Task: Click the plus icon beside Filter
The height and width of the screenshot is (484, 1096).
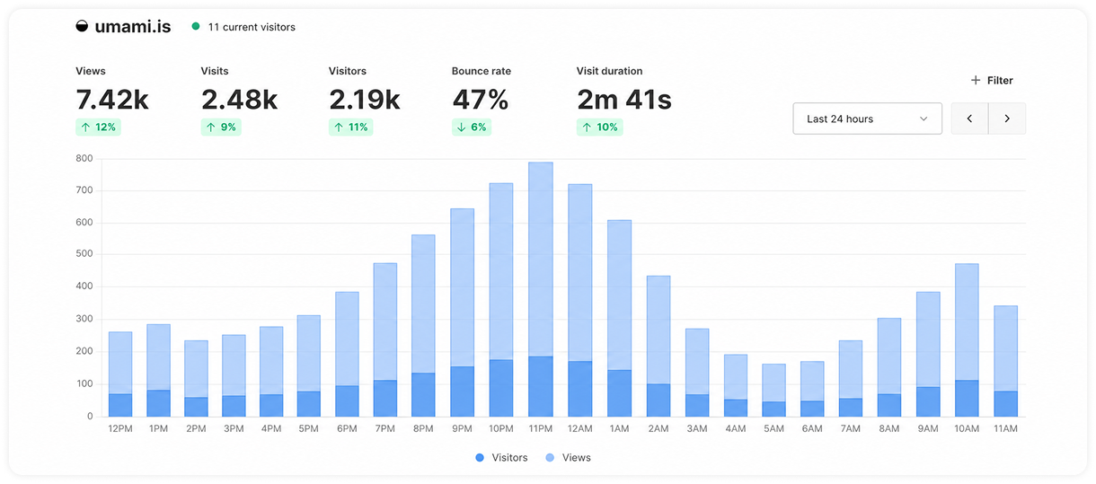Action: [x=976, y=81]
